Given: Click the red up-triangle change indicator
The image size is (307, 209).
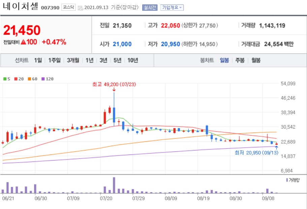Looking at the screenshot, I should [23, 42].
